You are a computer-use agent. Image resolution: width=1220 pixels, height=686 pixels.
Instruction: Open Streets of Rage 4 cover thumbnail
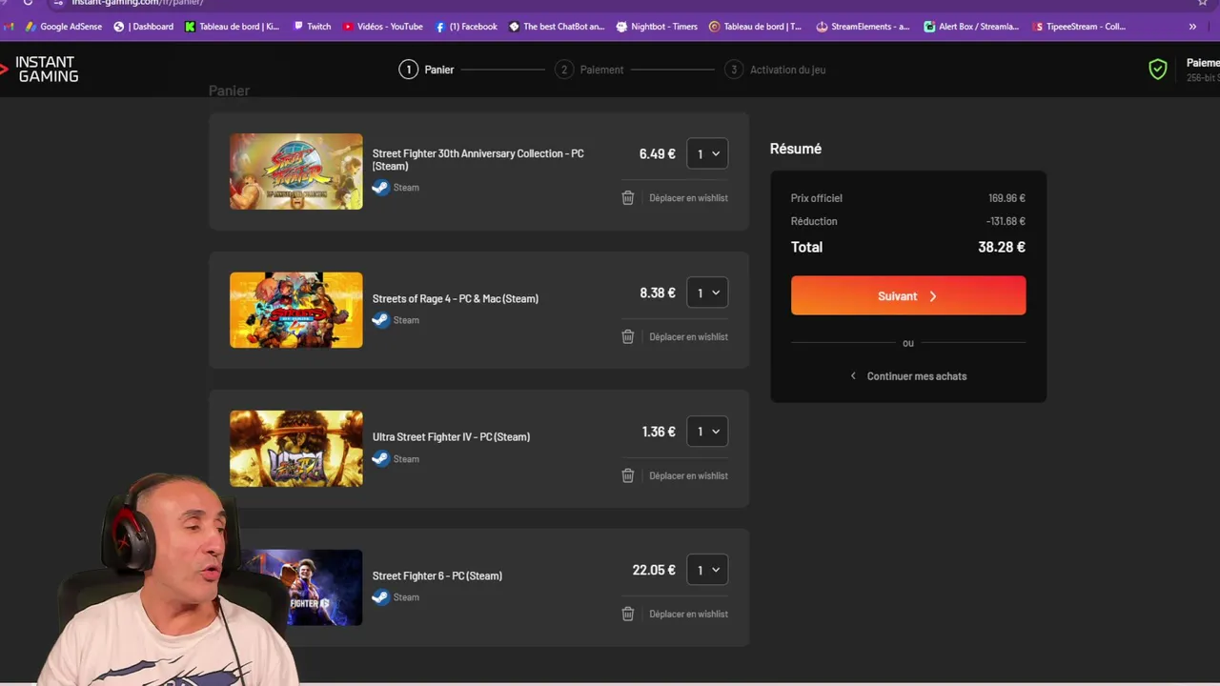(x=295, y=310)
